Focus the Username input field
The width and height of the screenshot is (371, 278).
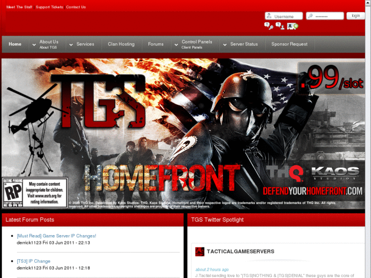284,16
